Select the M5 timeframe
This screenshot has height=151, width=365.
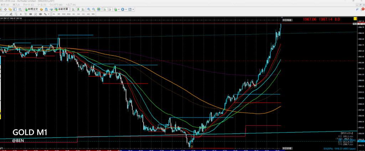click(x=59, y=14)
